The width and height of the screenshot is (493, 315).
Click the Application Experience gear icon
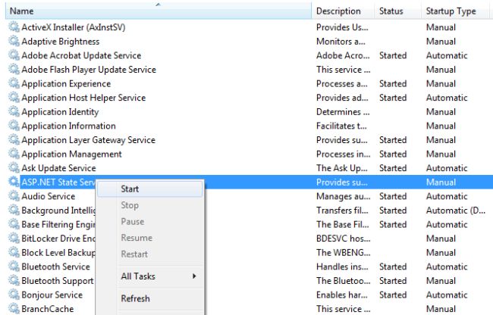(14, 83)
